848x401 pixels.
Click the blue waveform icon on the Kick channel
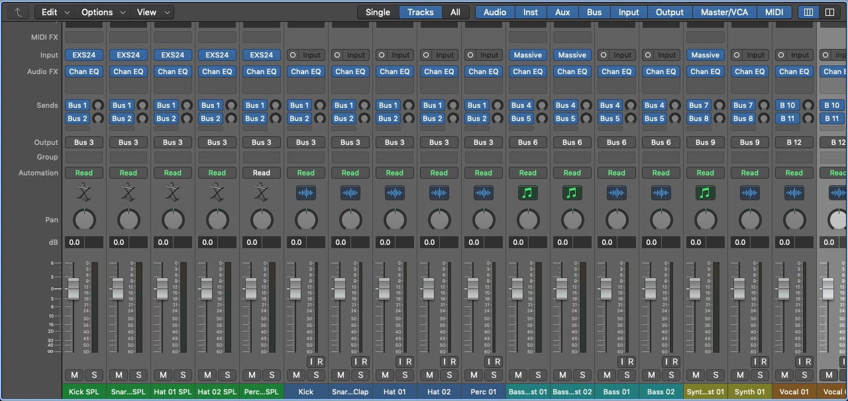tap(305, 193)
